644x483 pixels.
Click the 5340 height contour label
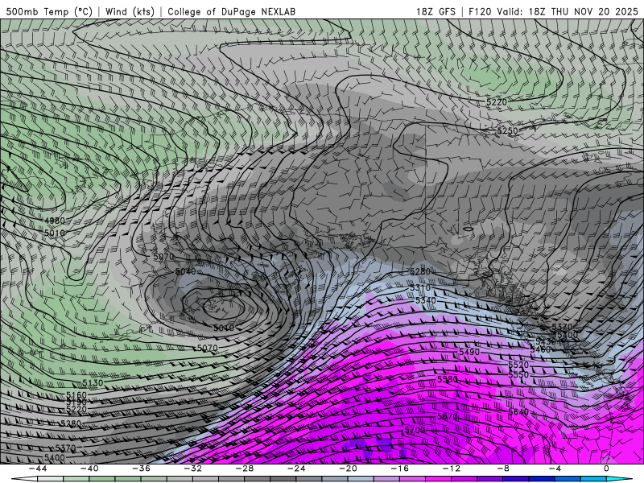click(426, 300)
